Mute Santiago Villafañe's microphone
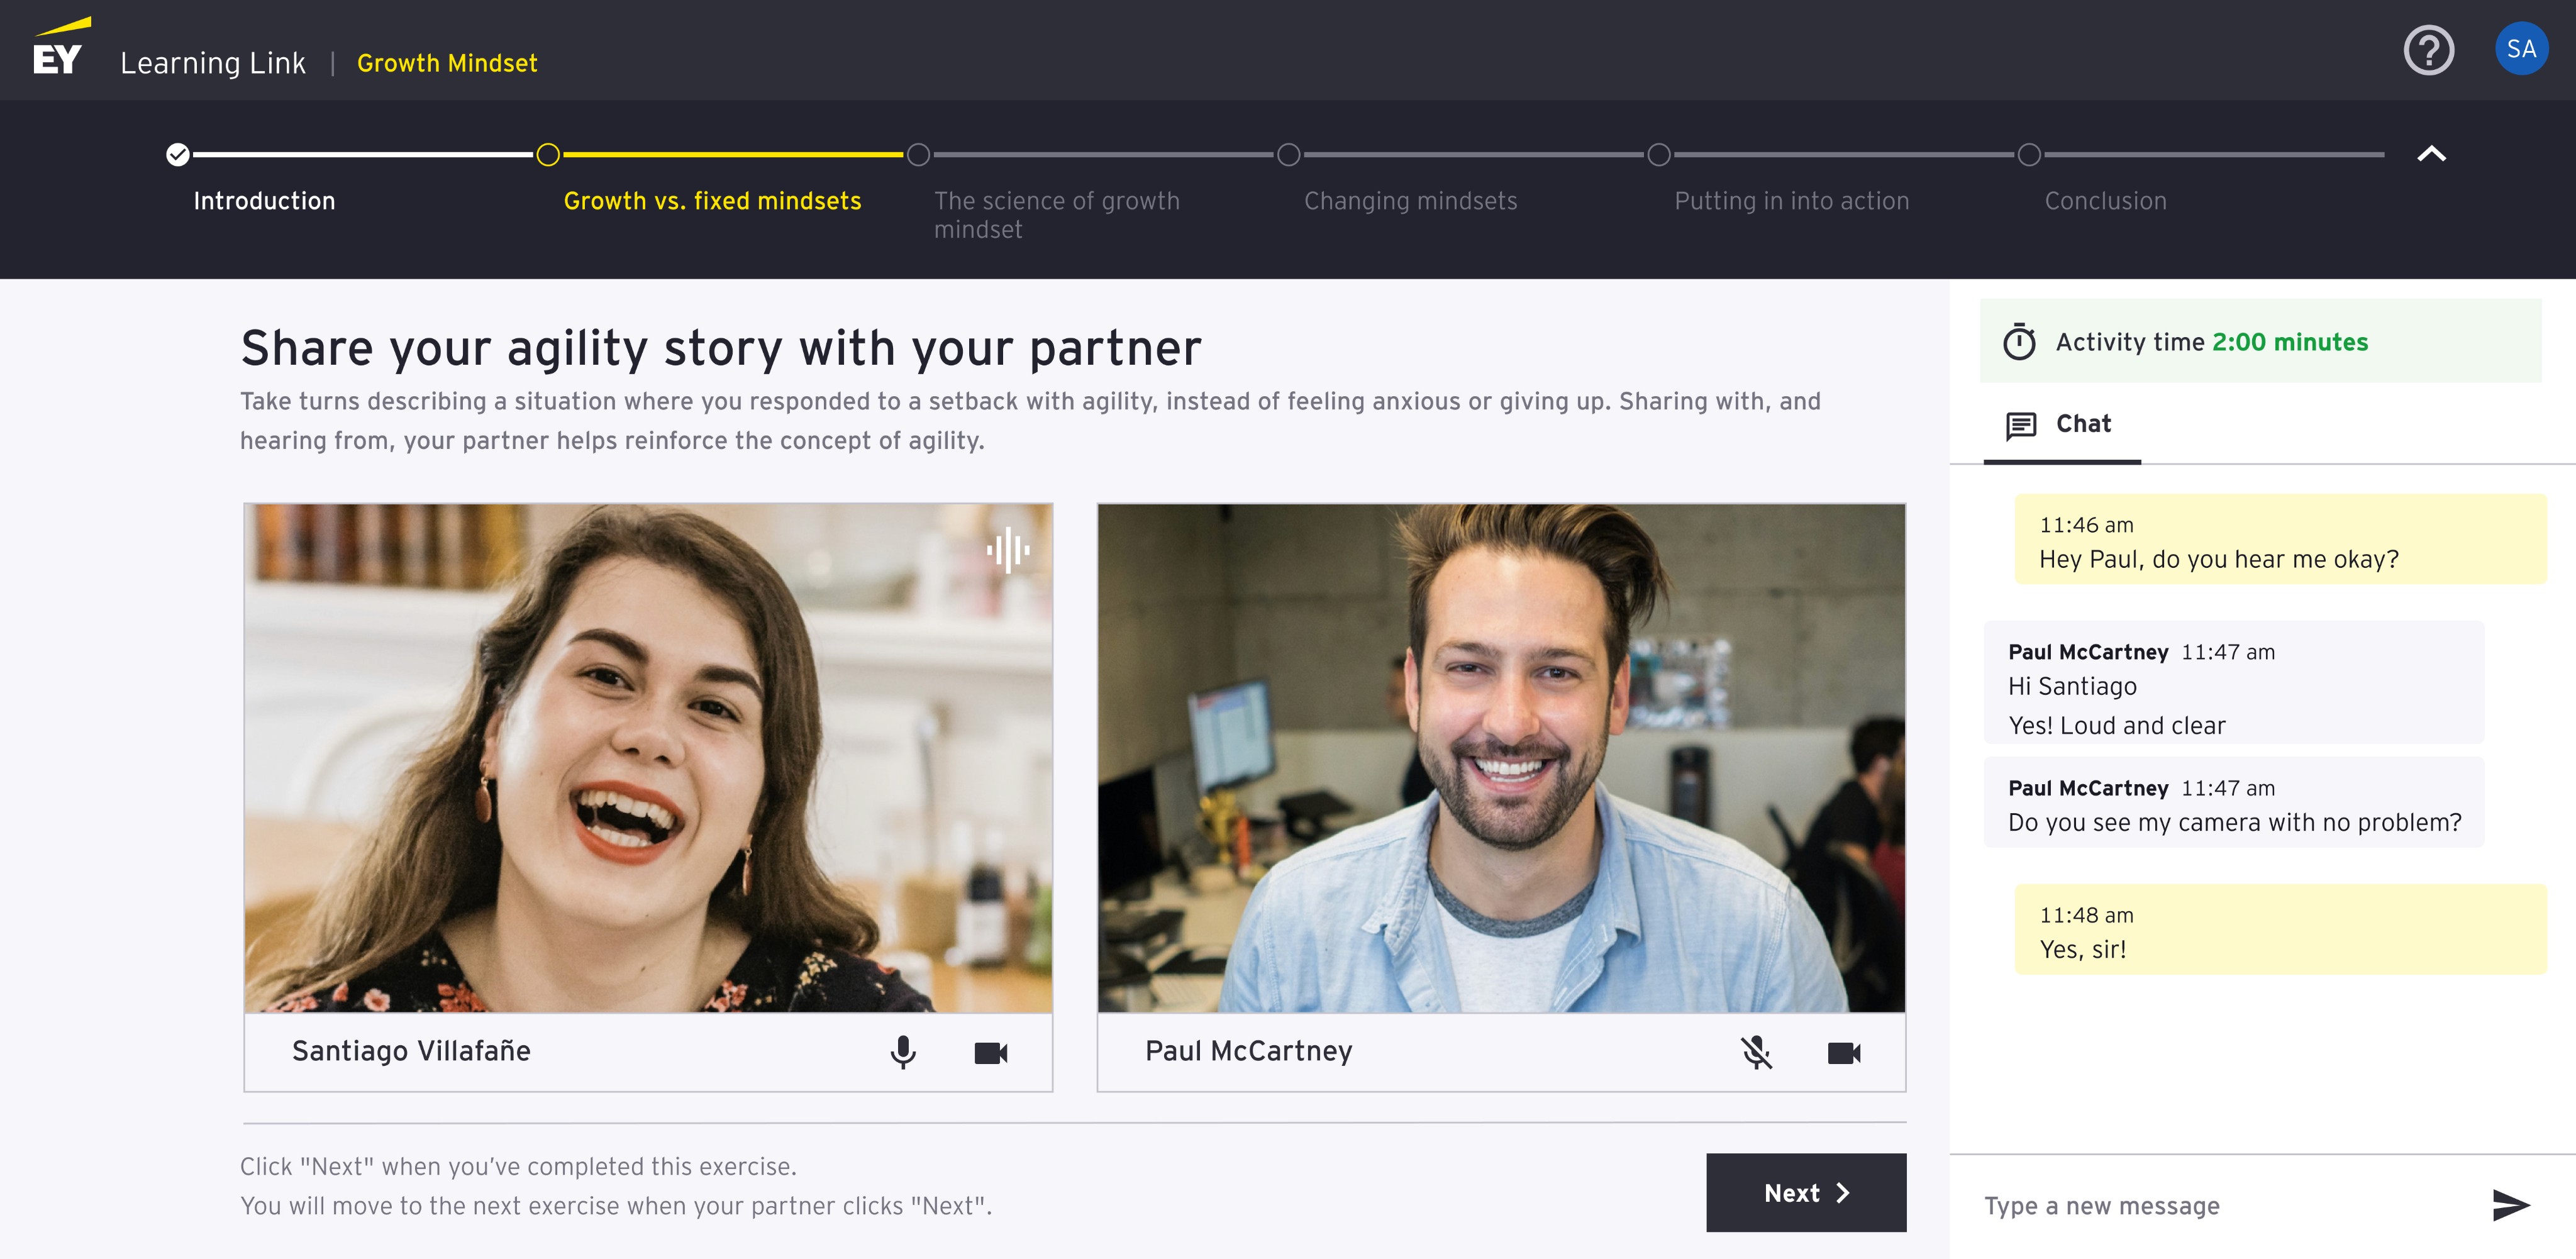Viewport: 2576px width, 1259px height. point(902,1052)
